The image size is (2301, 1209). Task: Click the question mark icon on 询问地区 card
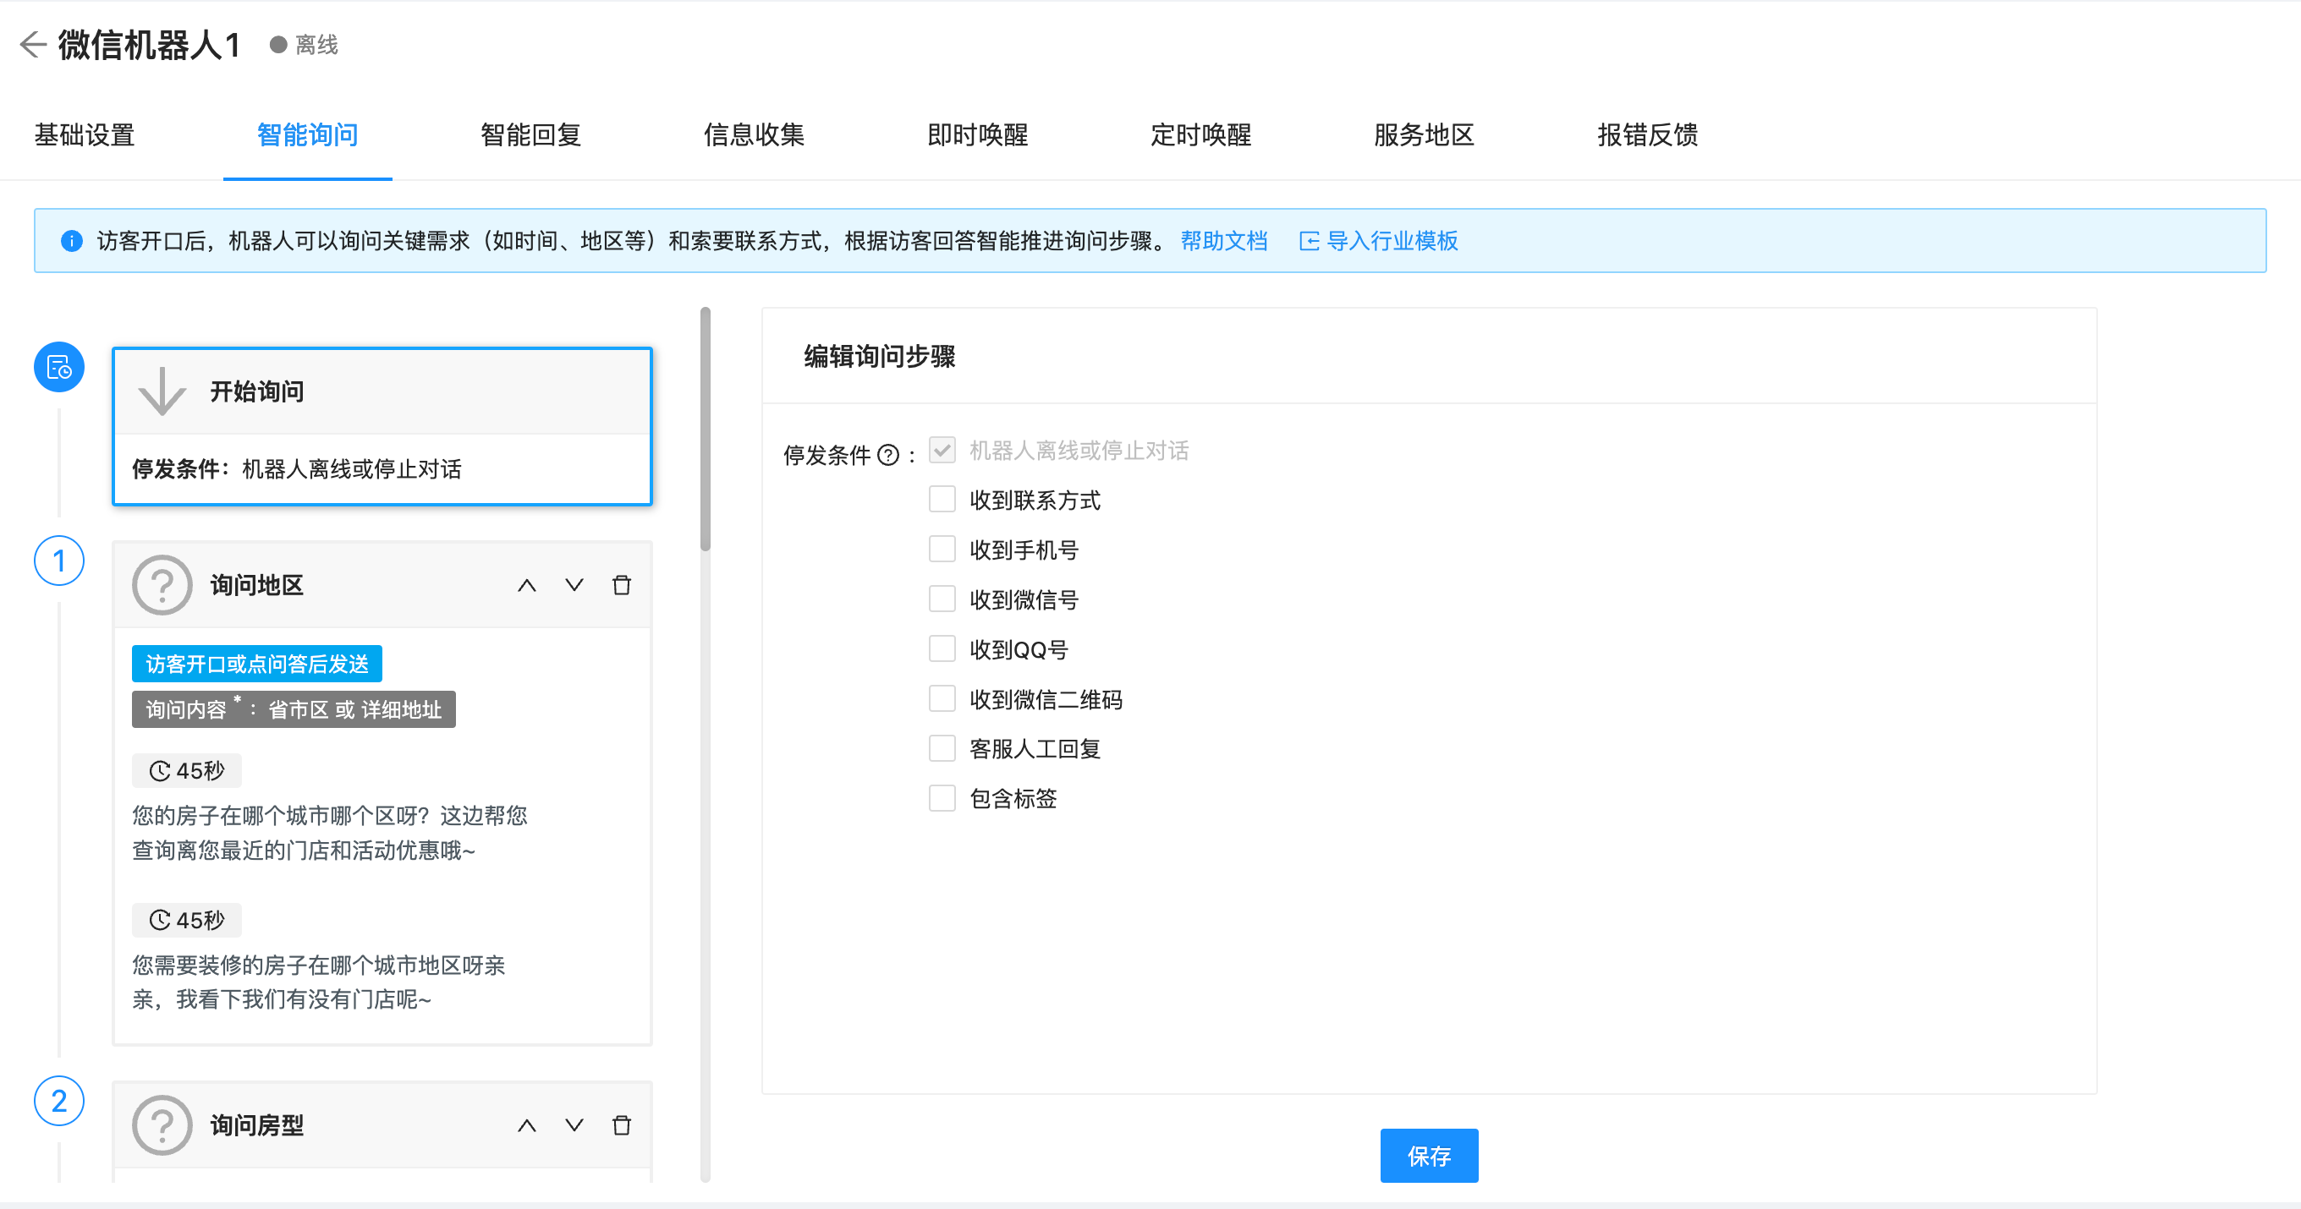162,585
